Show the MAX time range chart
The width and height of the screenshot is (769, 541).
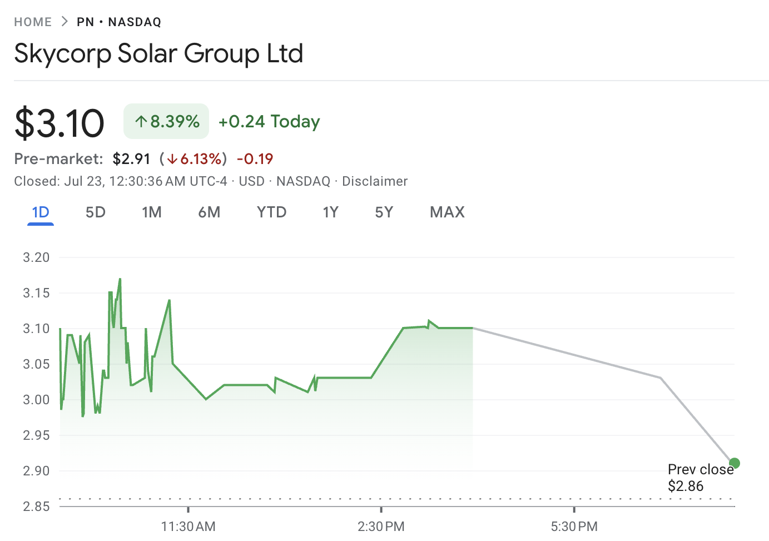point(447,212)
